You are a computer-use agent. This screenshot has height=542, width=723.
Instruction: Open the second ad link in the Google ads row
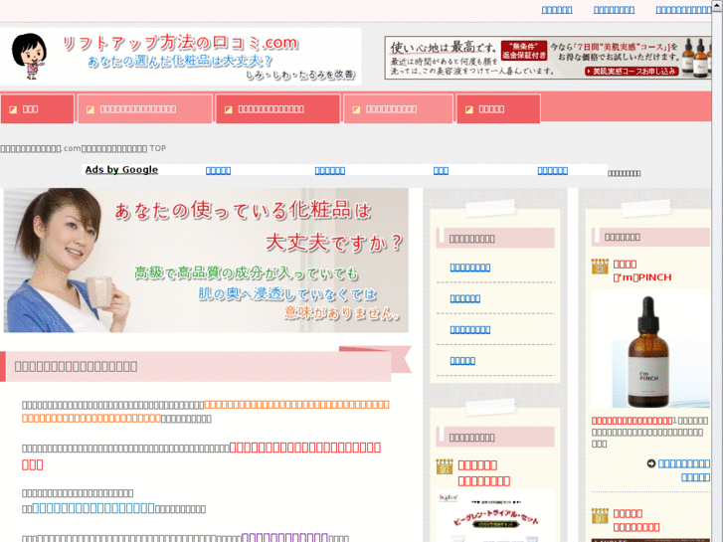tap(330, 171)
